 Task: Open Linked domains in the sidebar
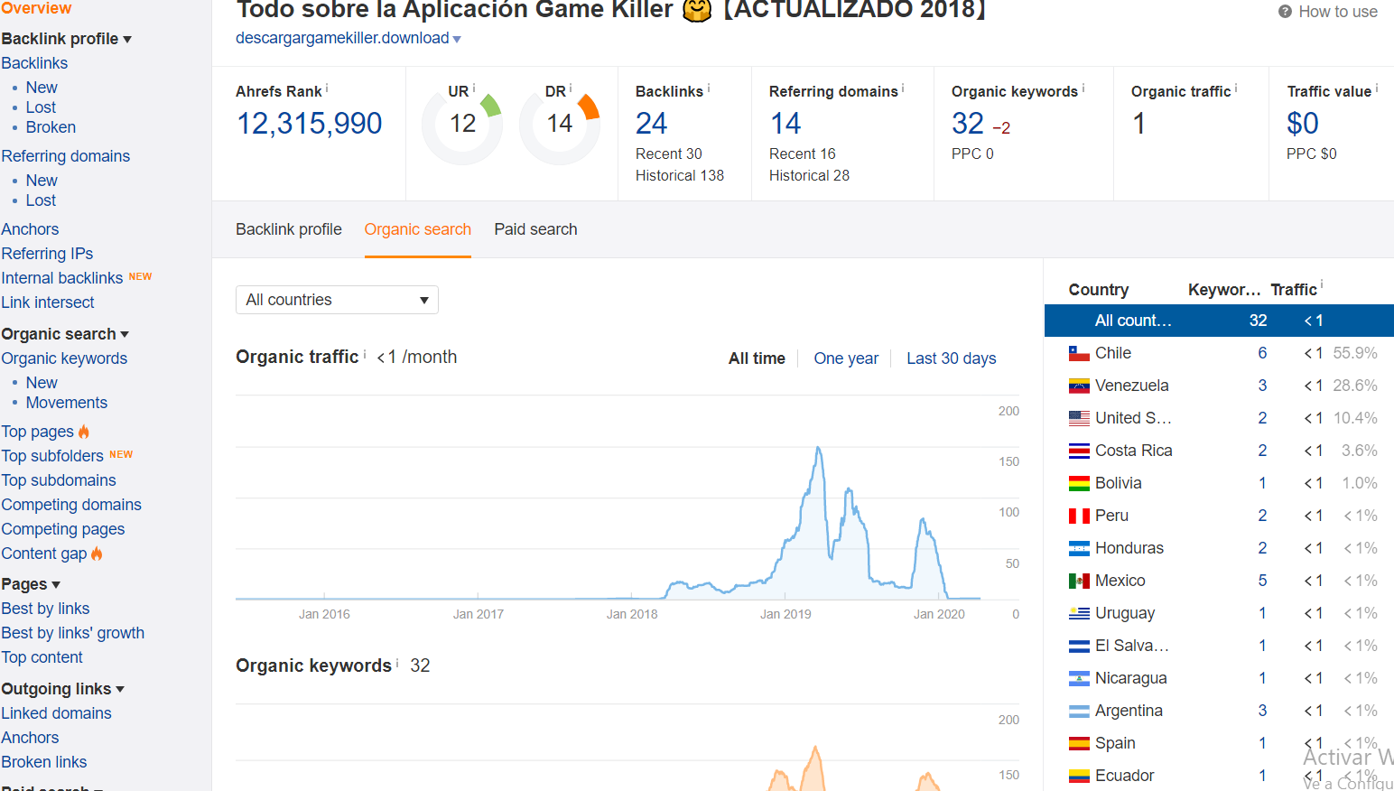56,713
